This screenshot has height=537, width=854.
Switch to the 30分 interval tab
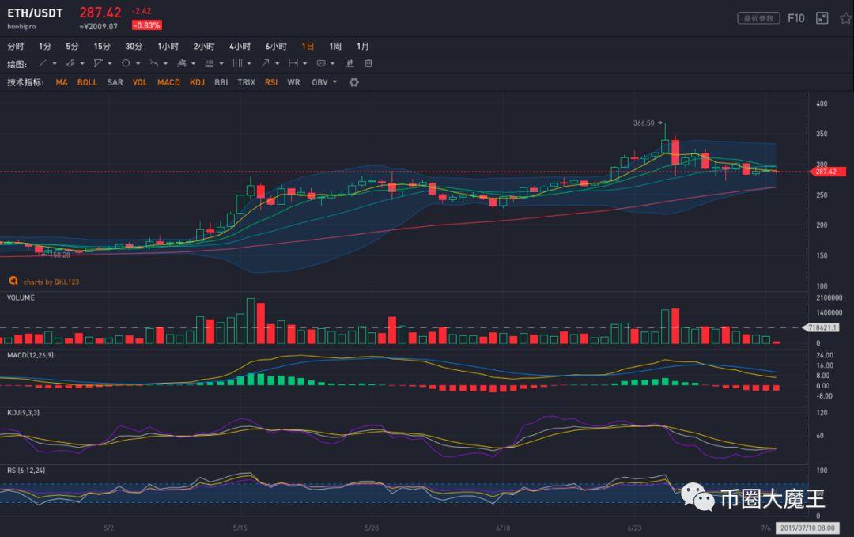(x=134, y=47)
